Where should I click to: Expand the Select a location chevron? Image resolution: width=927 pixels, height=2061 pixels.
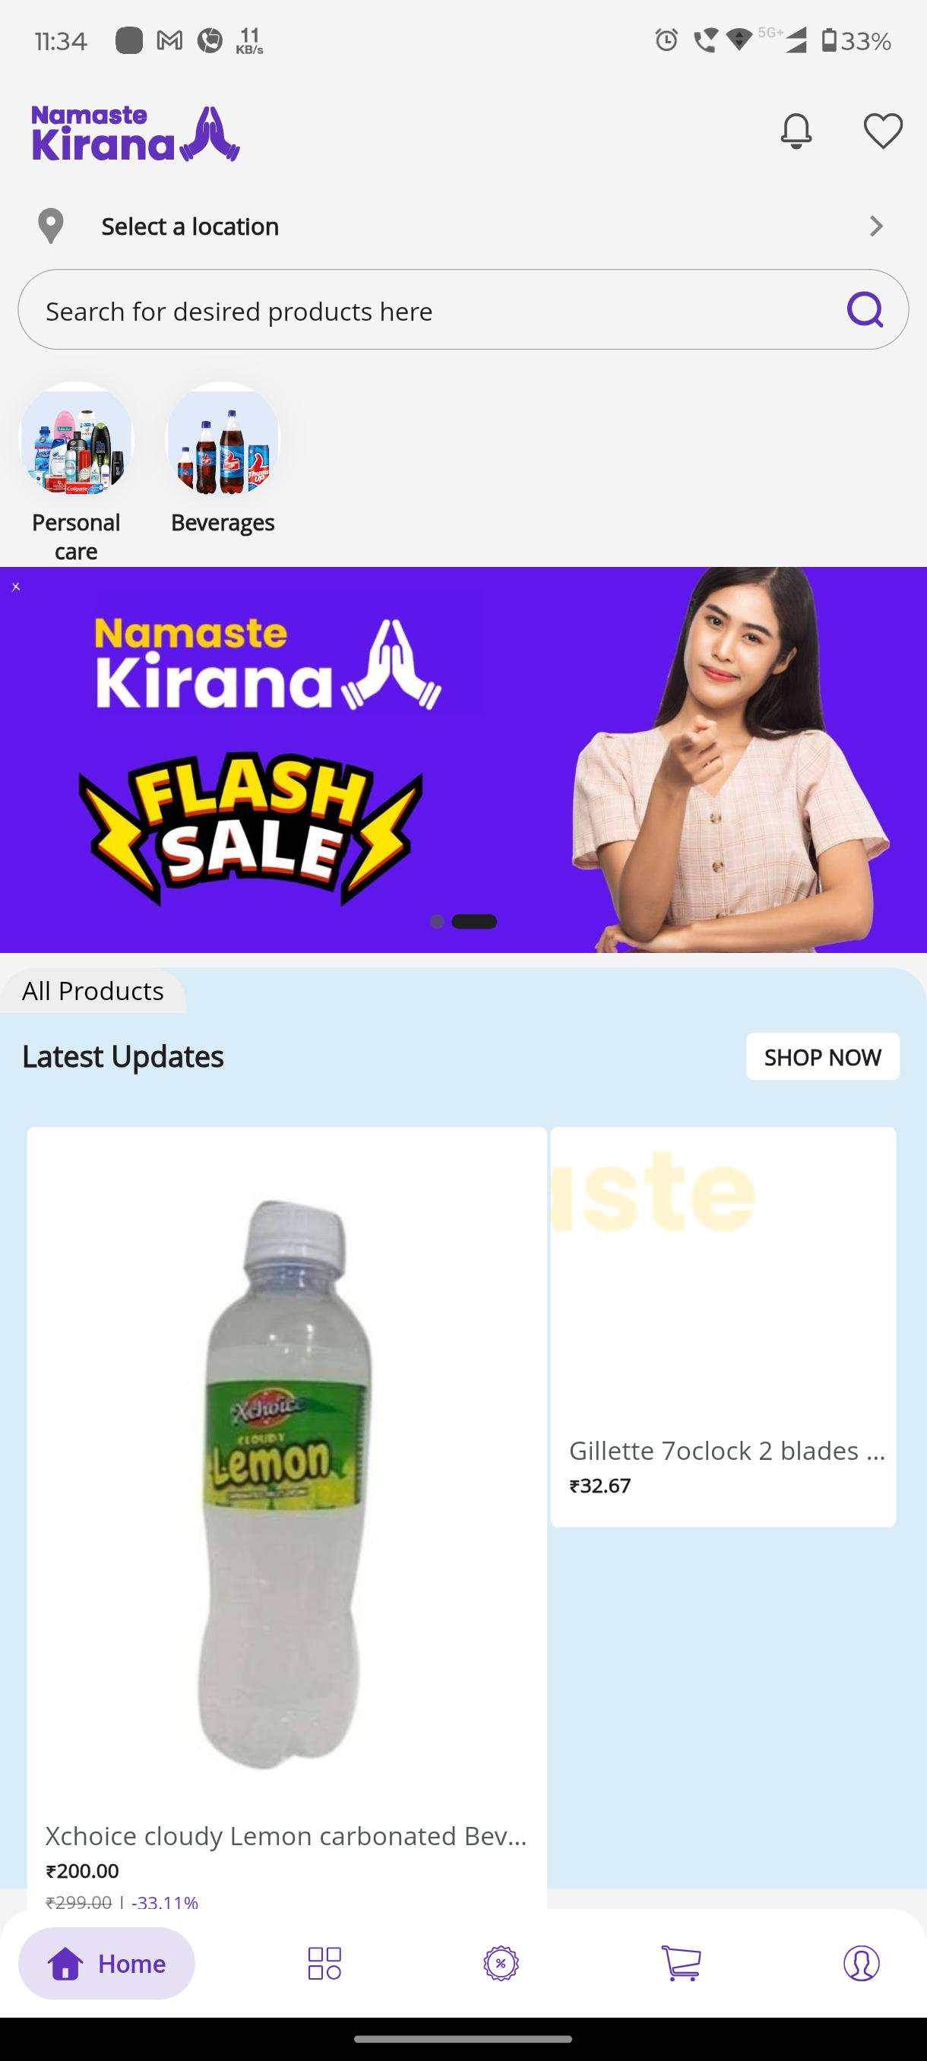[x=877, y=226]
